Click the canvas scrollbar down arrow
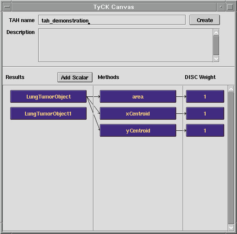 click(231, 227)
